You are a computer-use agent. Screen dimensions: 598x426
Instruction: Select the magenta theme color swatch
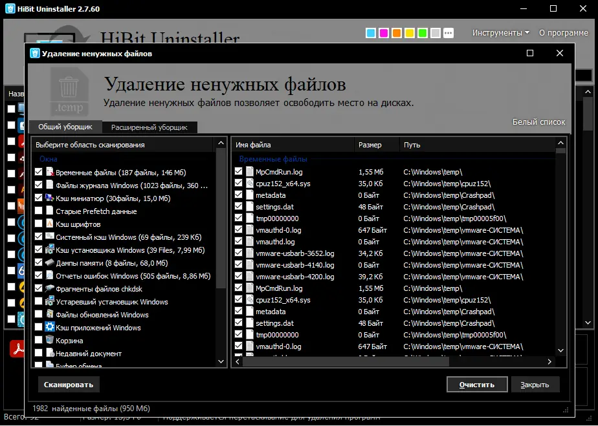click(384, 33)
